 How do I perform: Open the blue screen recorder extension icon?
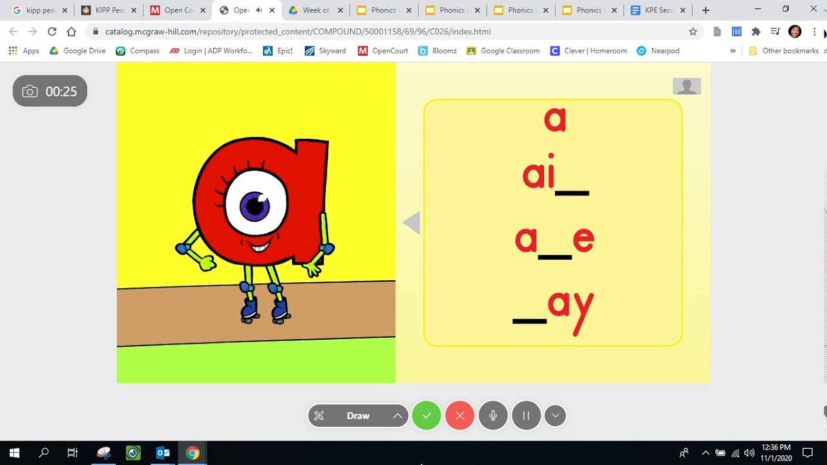point(737,32)
